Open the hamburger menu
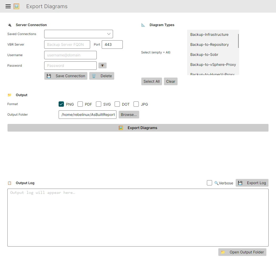This screenshot has width=276, height=265. coord(8,6)
